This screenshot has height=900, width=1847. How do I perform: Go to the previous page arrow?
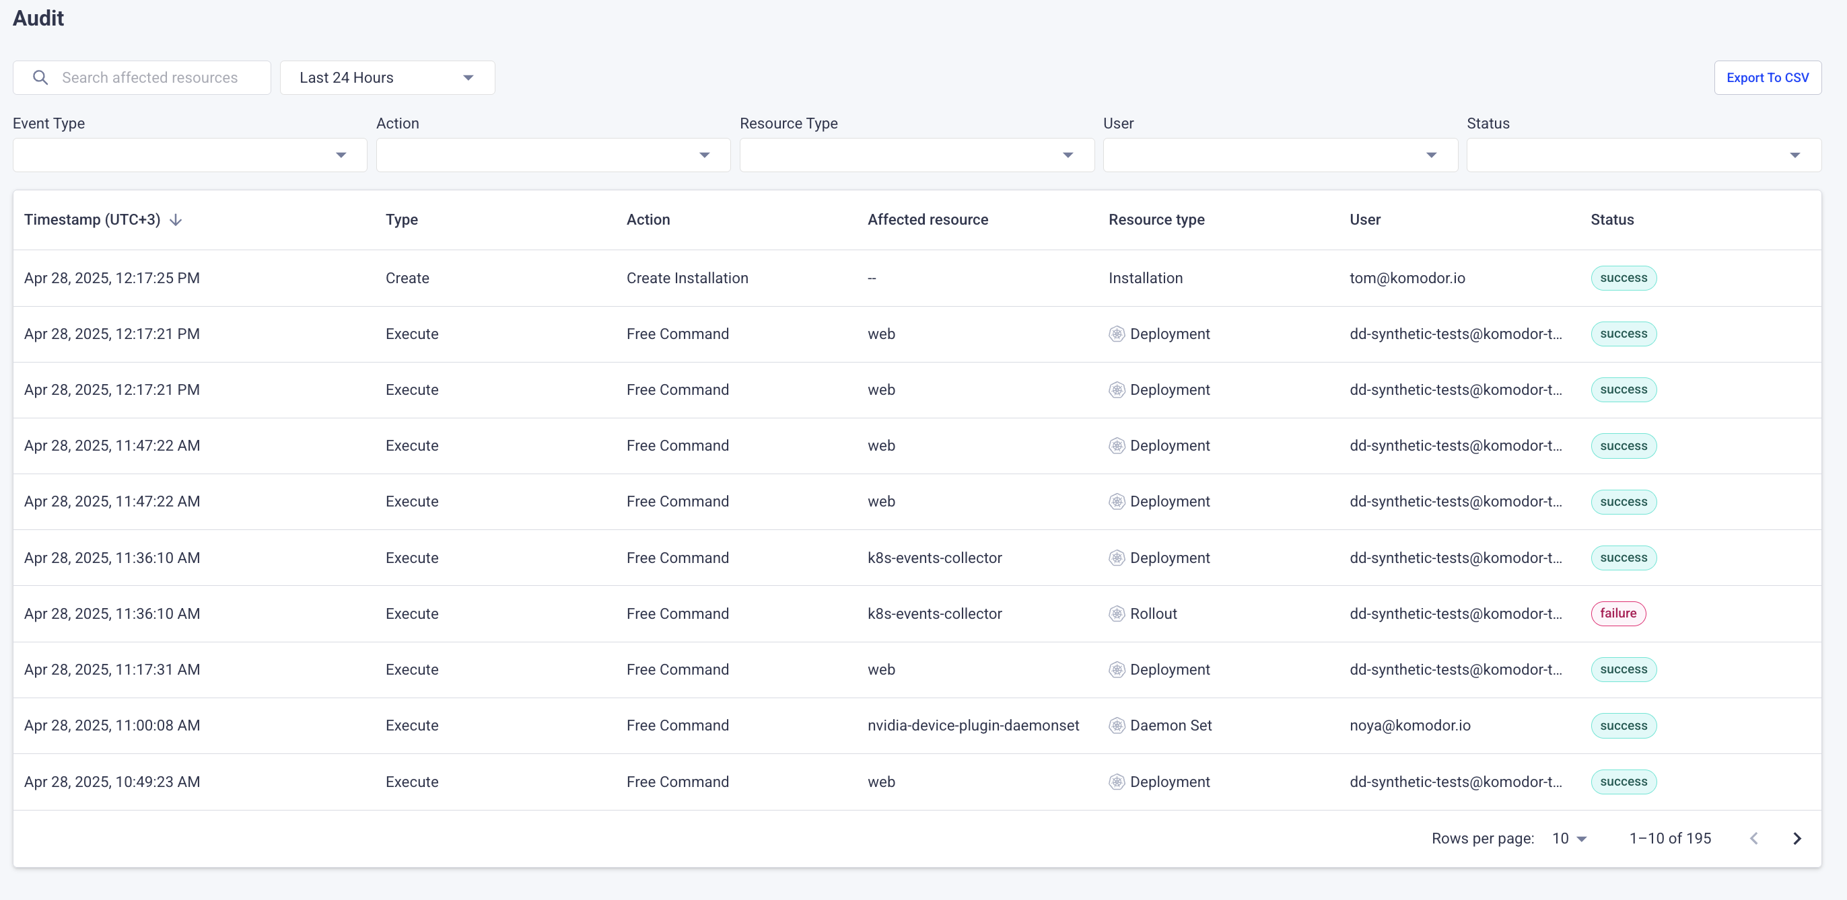(1754, 838)
